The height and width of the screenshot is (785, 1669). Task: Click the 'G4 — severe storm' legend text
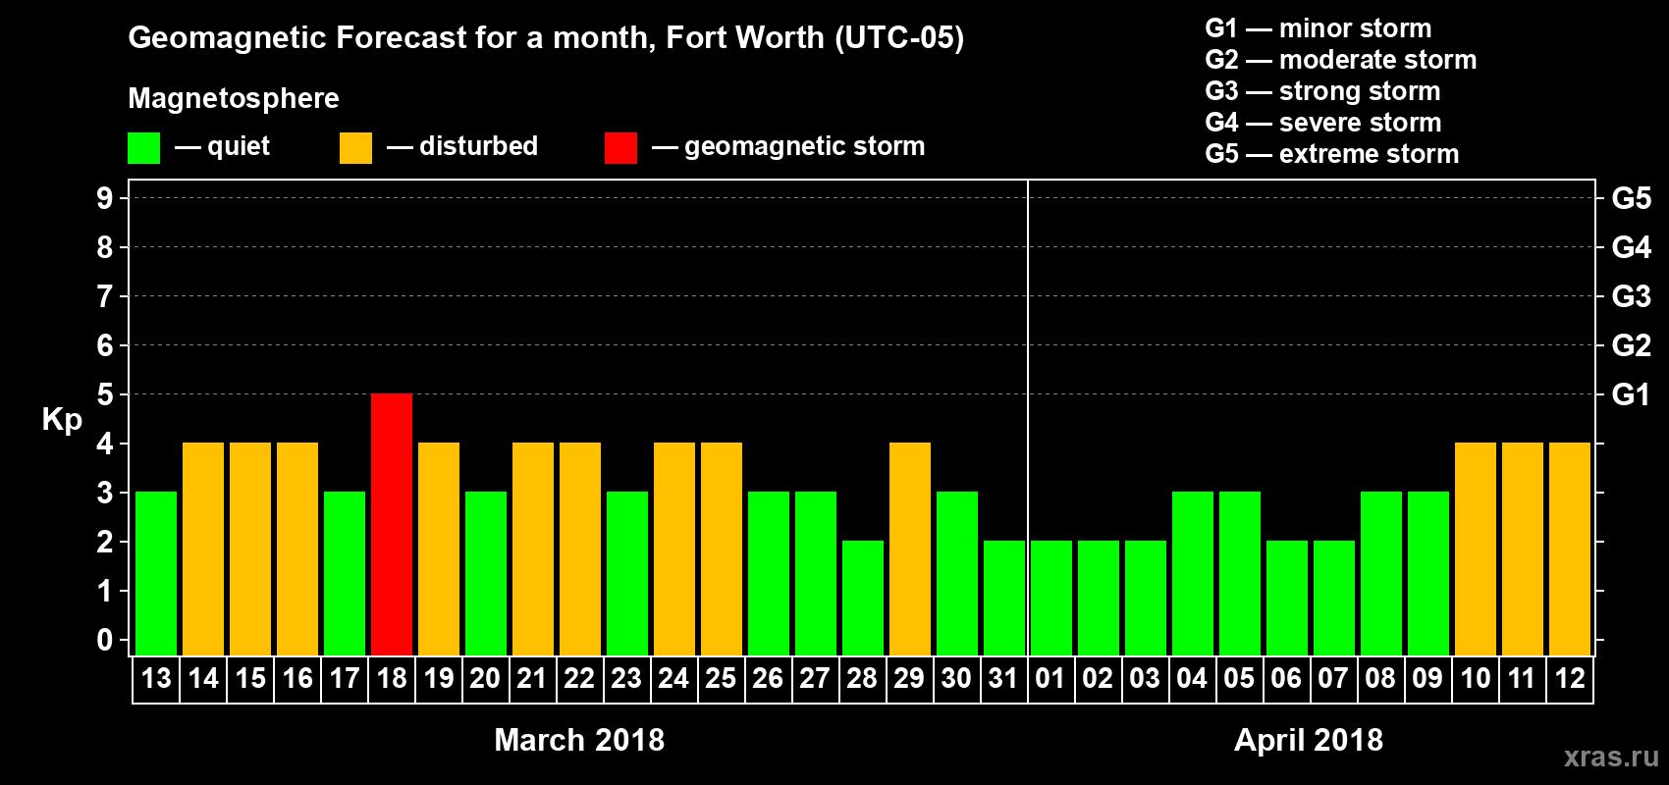pyautogui.click(x=1323, y=123)
